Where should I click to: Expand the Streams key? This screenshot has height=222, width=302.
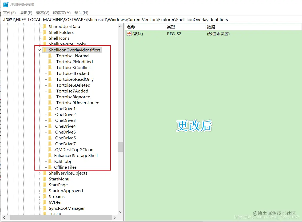pos(39,197)
